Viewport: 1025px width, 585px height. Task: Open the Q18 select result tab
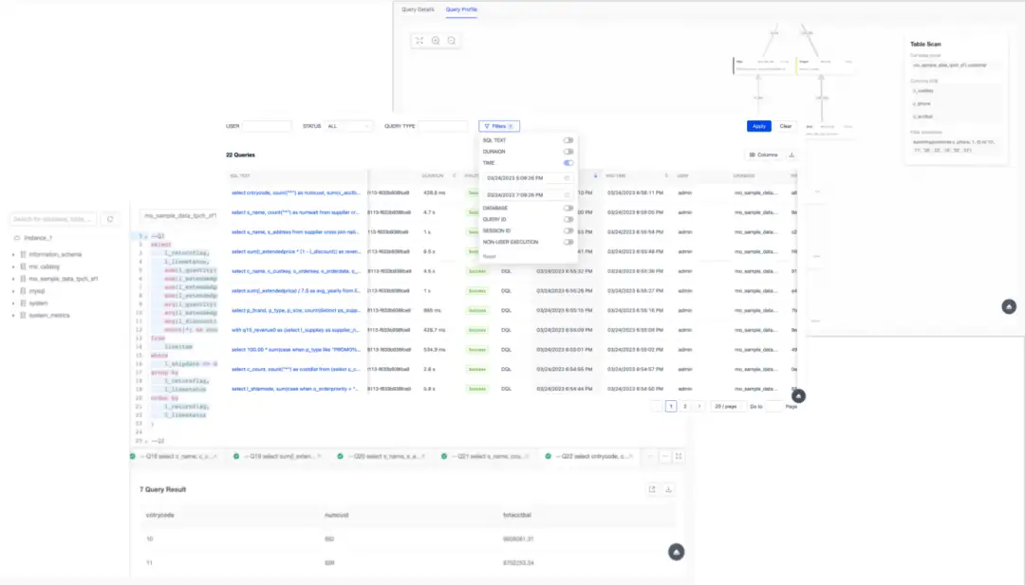pos(177,456)
